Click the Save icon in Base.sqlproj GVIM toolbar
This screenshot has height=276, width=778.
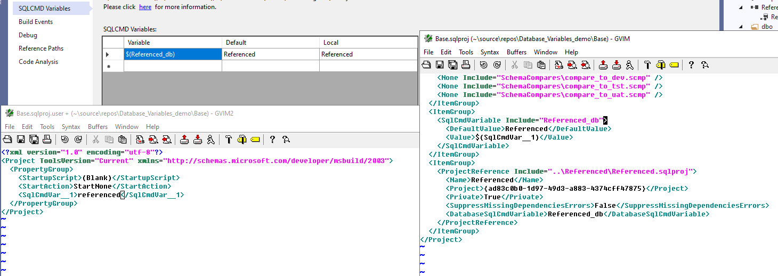point(440,65)
